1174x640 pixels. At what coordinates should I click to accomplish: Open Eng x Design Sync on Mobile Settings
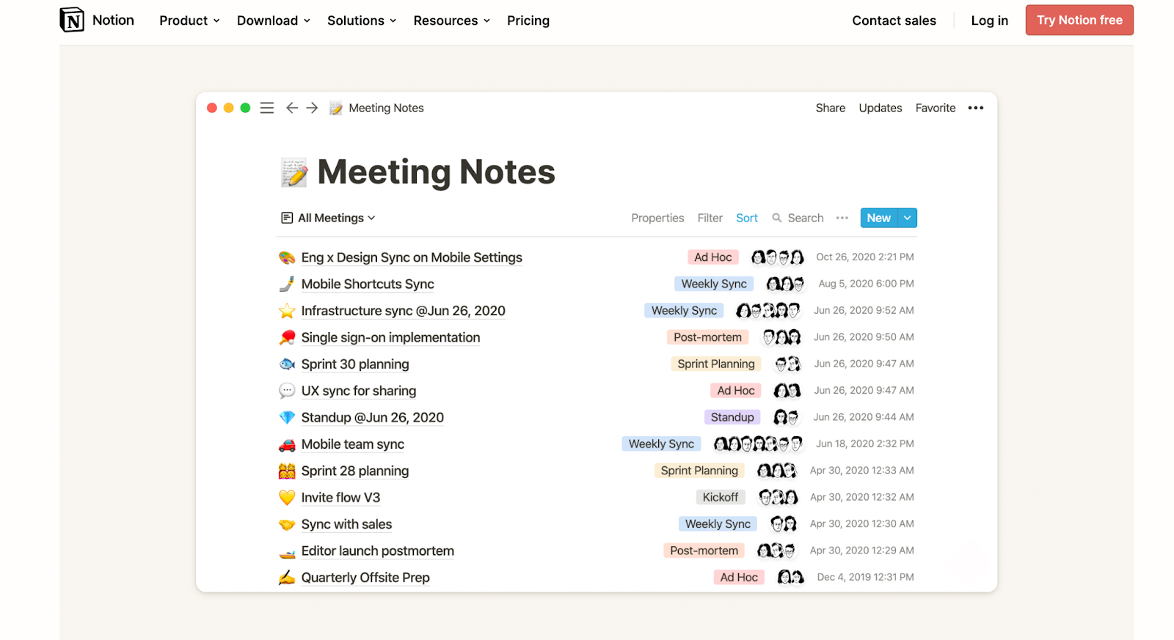point(412,257)
